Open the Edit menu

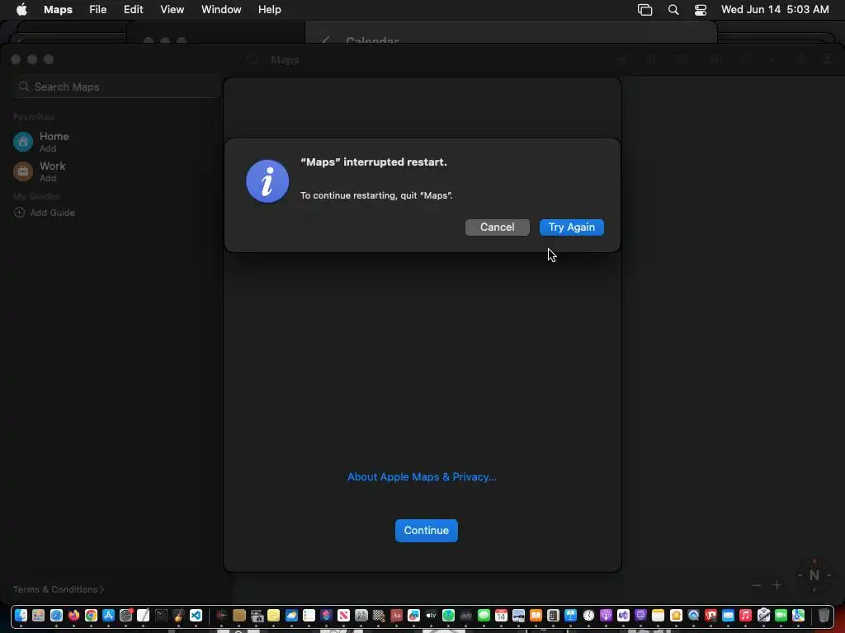[133, 10]
